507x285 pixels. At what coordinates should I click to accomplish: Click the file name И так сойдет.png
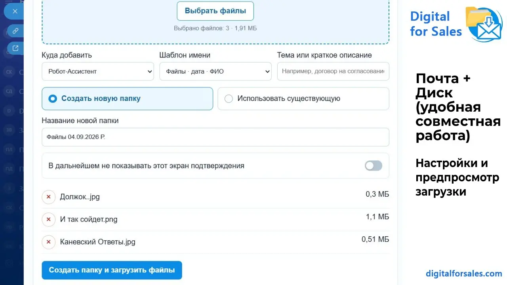tap(89, 219)
